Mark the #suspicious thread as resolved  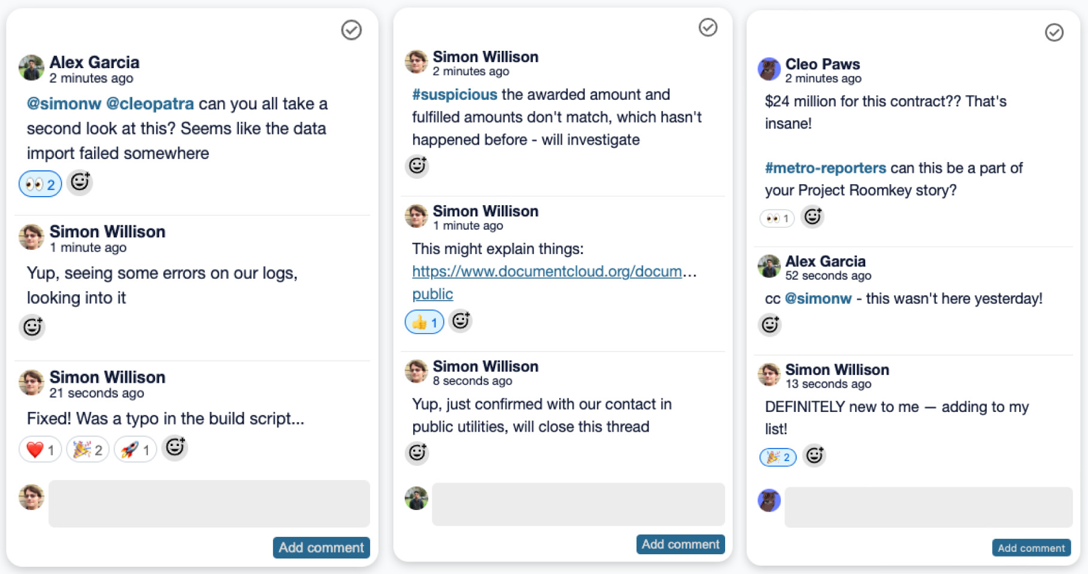(708, 27)
